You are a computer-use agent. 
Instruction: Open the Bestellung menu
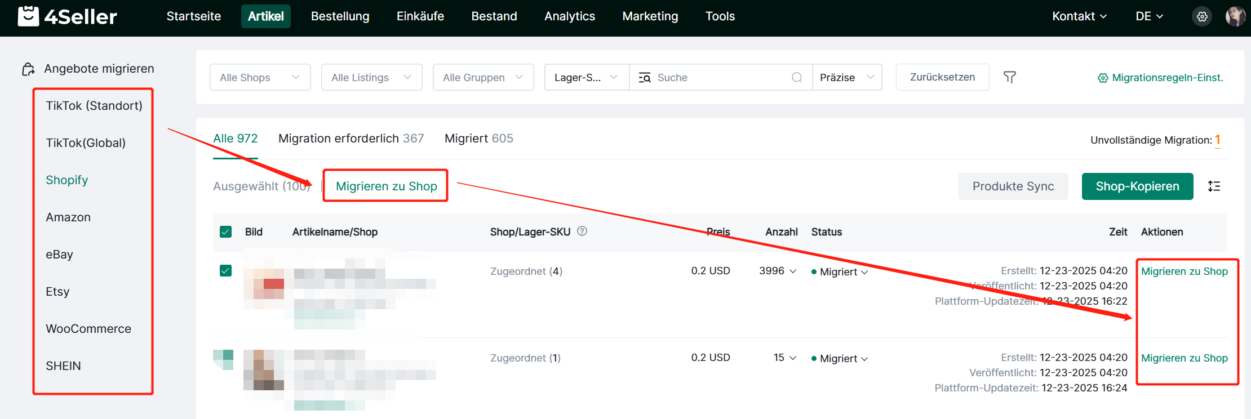[x=340, y=16]
